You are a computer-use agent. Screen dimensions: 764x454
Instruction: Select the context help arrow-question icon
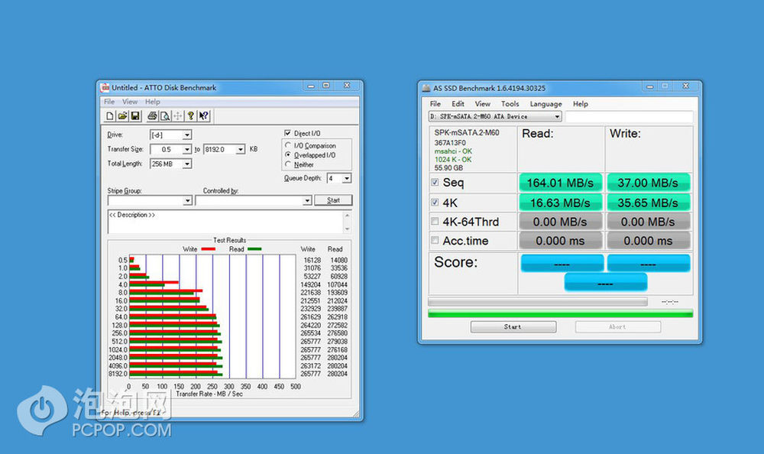[x=204, y=116]
